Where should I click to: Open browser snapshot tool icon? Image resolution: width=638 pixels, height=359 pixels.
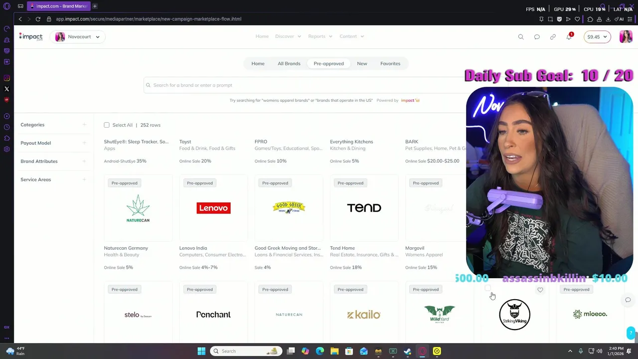tap(550, 19)
